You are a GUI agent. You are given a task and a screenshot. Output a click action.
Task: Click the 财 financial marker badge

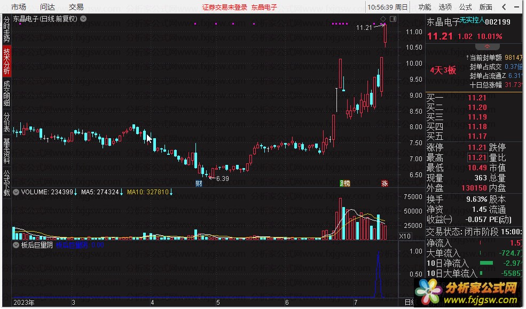click(x=199, y=184)
